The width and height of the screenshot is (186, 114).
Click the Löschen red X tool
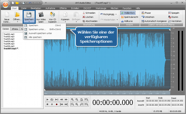pyautogui.click(x=88, y=17)
